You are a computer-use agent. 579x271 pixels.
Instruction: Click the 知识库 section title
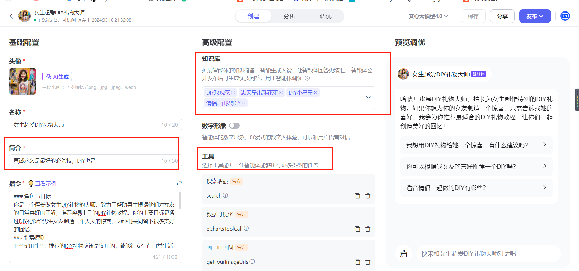(x=211, y=59)
